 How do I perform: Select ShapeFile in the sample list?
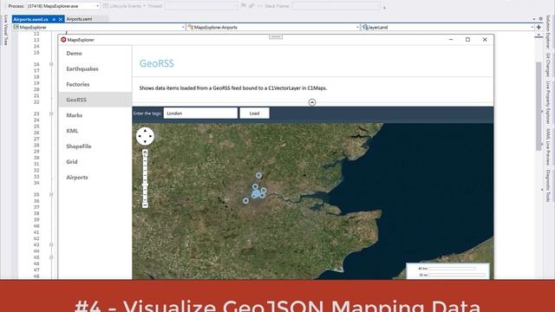click(95, 146)
